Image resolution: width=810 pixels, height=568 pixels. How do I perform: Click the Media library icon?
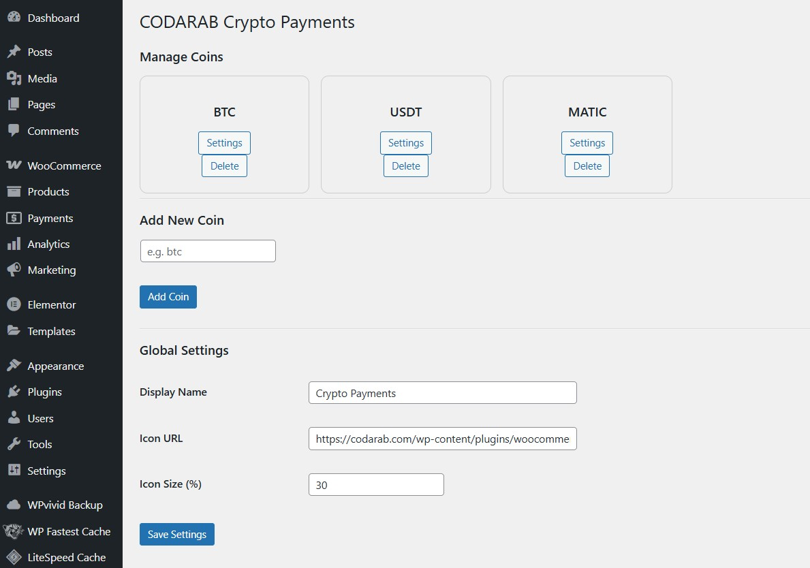[14, 78]
